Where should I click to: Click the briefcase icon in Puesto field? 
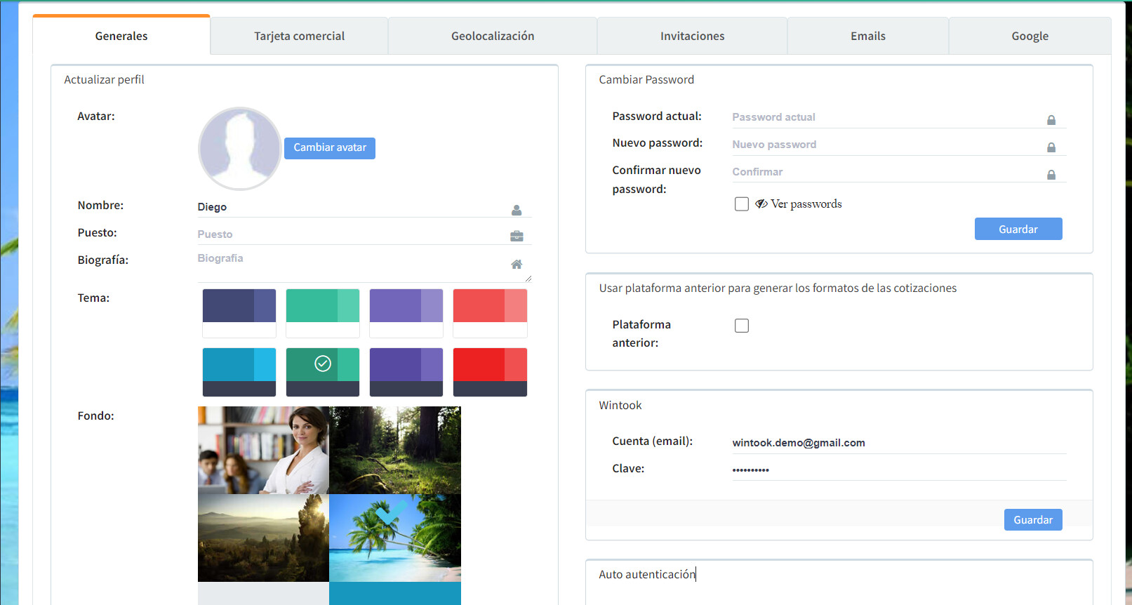[517, 236]
